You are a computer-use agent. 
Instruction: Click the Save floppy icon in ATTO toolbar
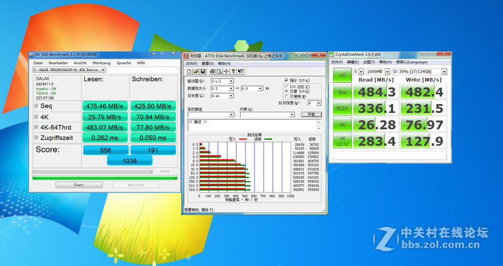coord(201,71)
